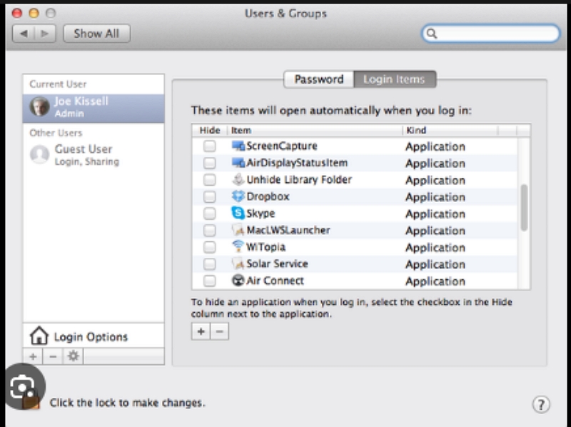Select the Skype item name
Screen dimensions: 571x427
[261, 213]
